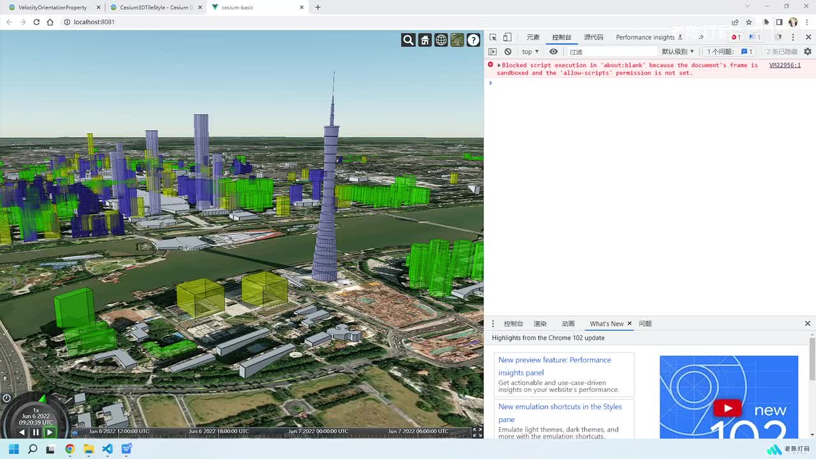Image resolution: width=816 pixels, height=459 pixels.
Task: Go to the browser home page
Action: [x=50, y=22]
